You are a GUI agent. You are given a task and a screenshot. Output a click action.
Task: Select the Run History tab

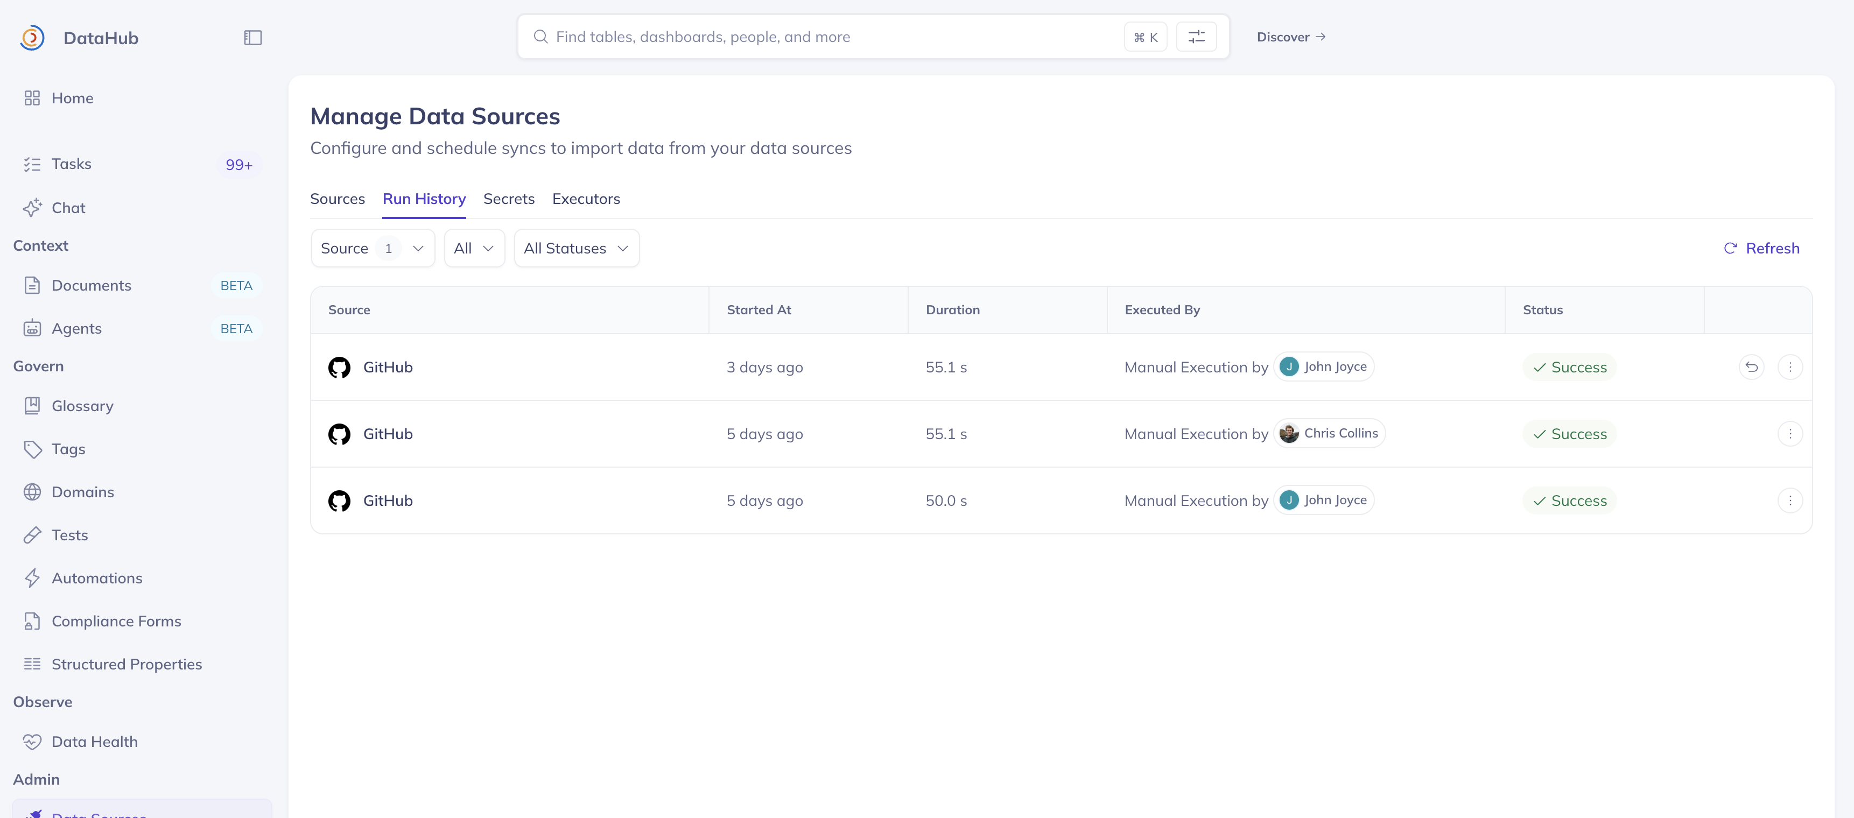424,199
